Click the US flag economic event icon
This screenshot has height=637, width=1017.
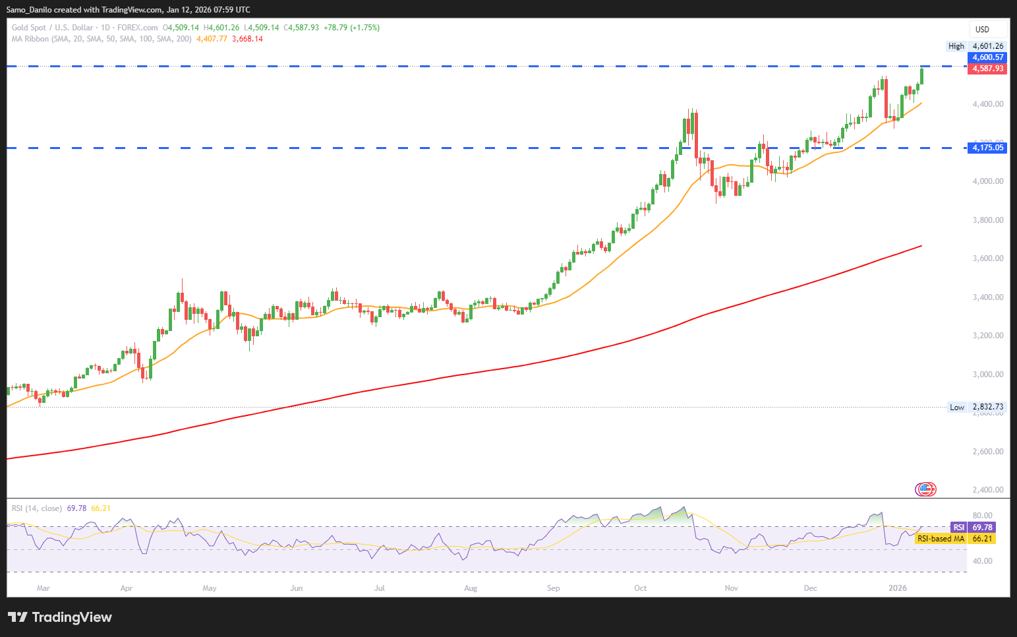pyautogui.click(x=925, y=489)
